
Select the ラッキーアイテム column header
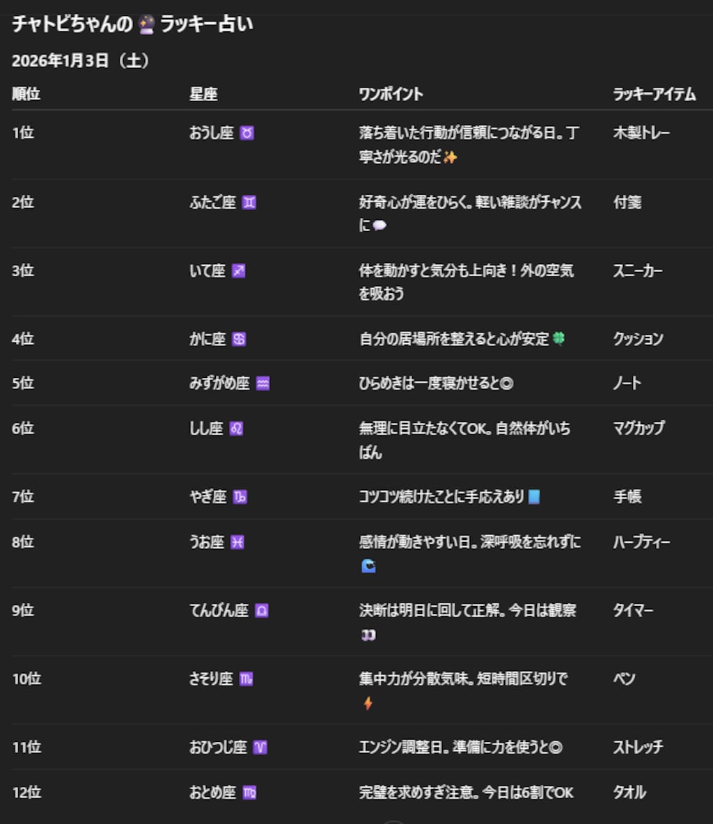(x=654, y=94)
